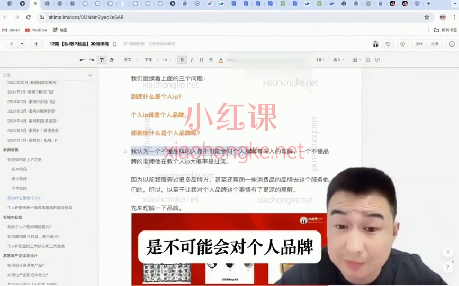This screenshot has width=459, height=286.
Task: Jump to 2024年2月·案例8手机门店
Action: pos(32,102)
